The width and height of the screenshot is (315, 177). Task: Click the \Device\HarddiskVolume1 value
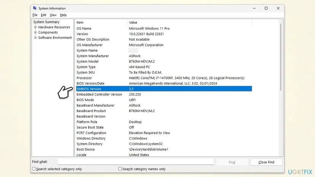148,149
